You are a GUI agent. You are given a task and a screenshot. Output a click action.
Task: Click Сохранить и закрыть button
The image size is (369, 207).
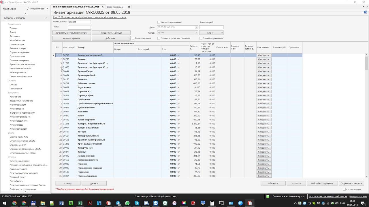pyautogui.click(x=351, y=183)
